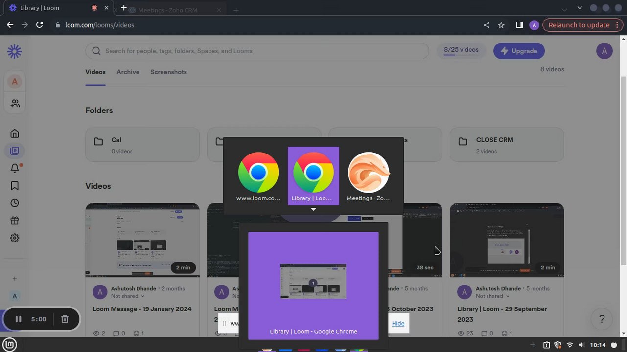Open the Home icon in Loom sidebar
The image size is (627, 352).
(15, 133)
